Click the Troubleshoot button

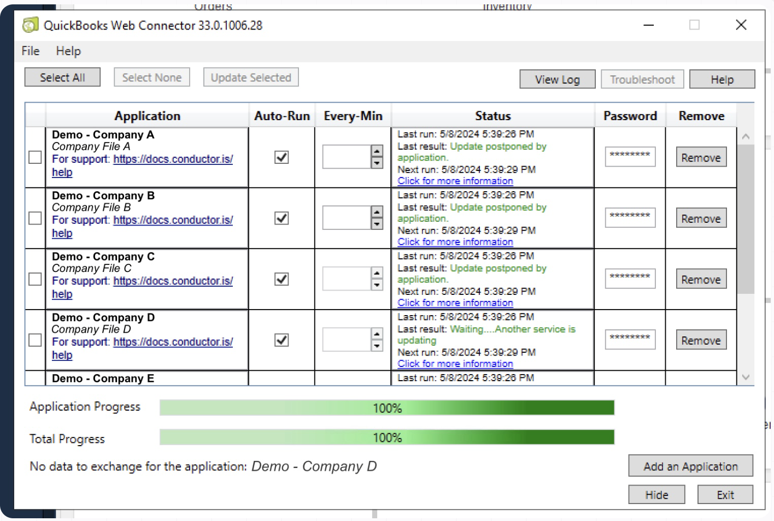(x=642, y=80)
